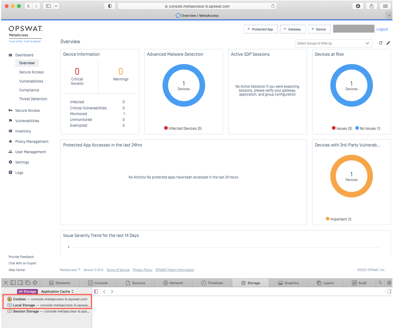Open the Compliance dashboard

click(29, 90)
